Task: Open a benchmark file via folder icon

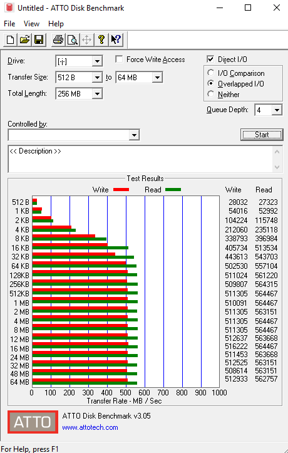Action: tap(24, 39)
